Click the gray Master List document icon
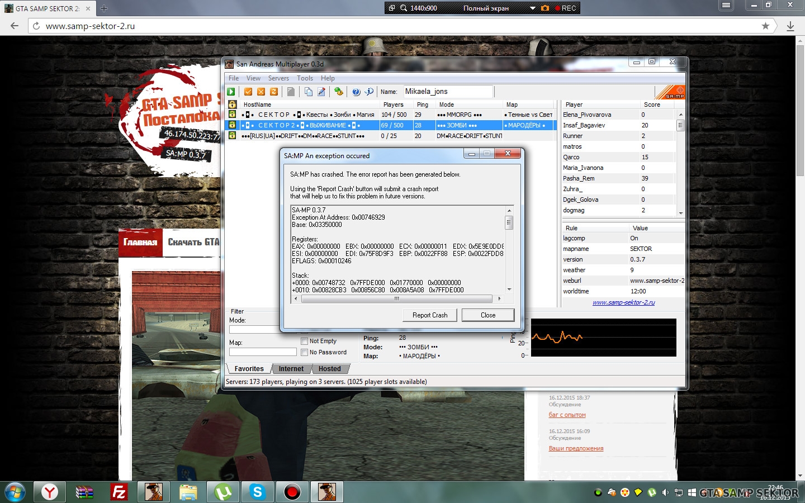This screenshot has width=805, height=503. pos(291,92)
